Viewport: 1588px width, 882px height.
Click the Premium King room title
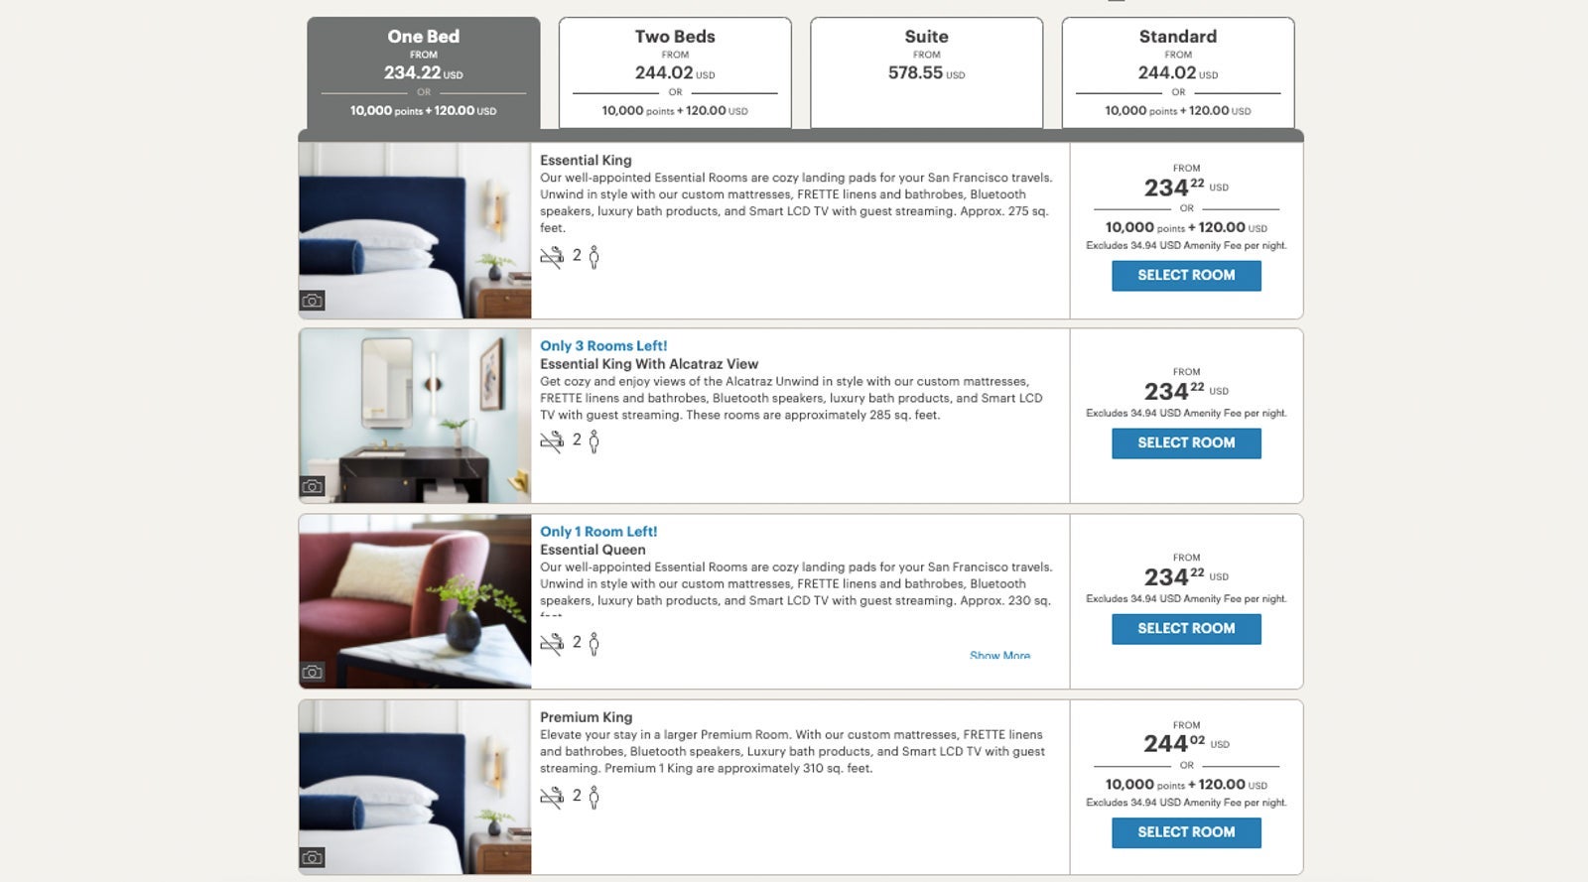pyautogui.click(x=586, y=717)
